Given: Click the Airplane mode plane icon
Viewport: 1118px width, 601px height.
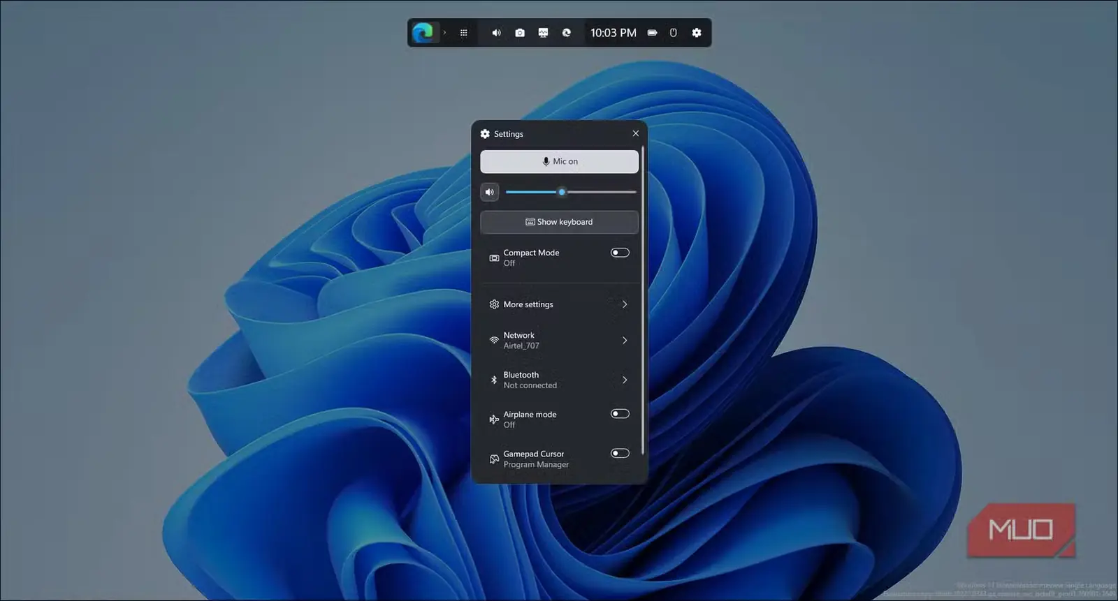Looking at the screenshot, I should (494, 420).
